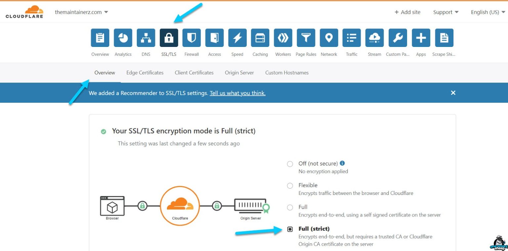Select the Off (not secure) option
This screenshot has width=508, height=251.
click(x=290, y=164)
